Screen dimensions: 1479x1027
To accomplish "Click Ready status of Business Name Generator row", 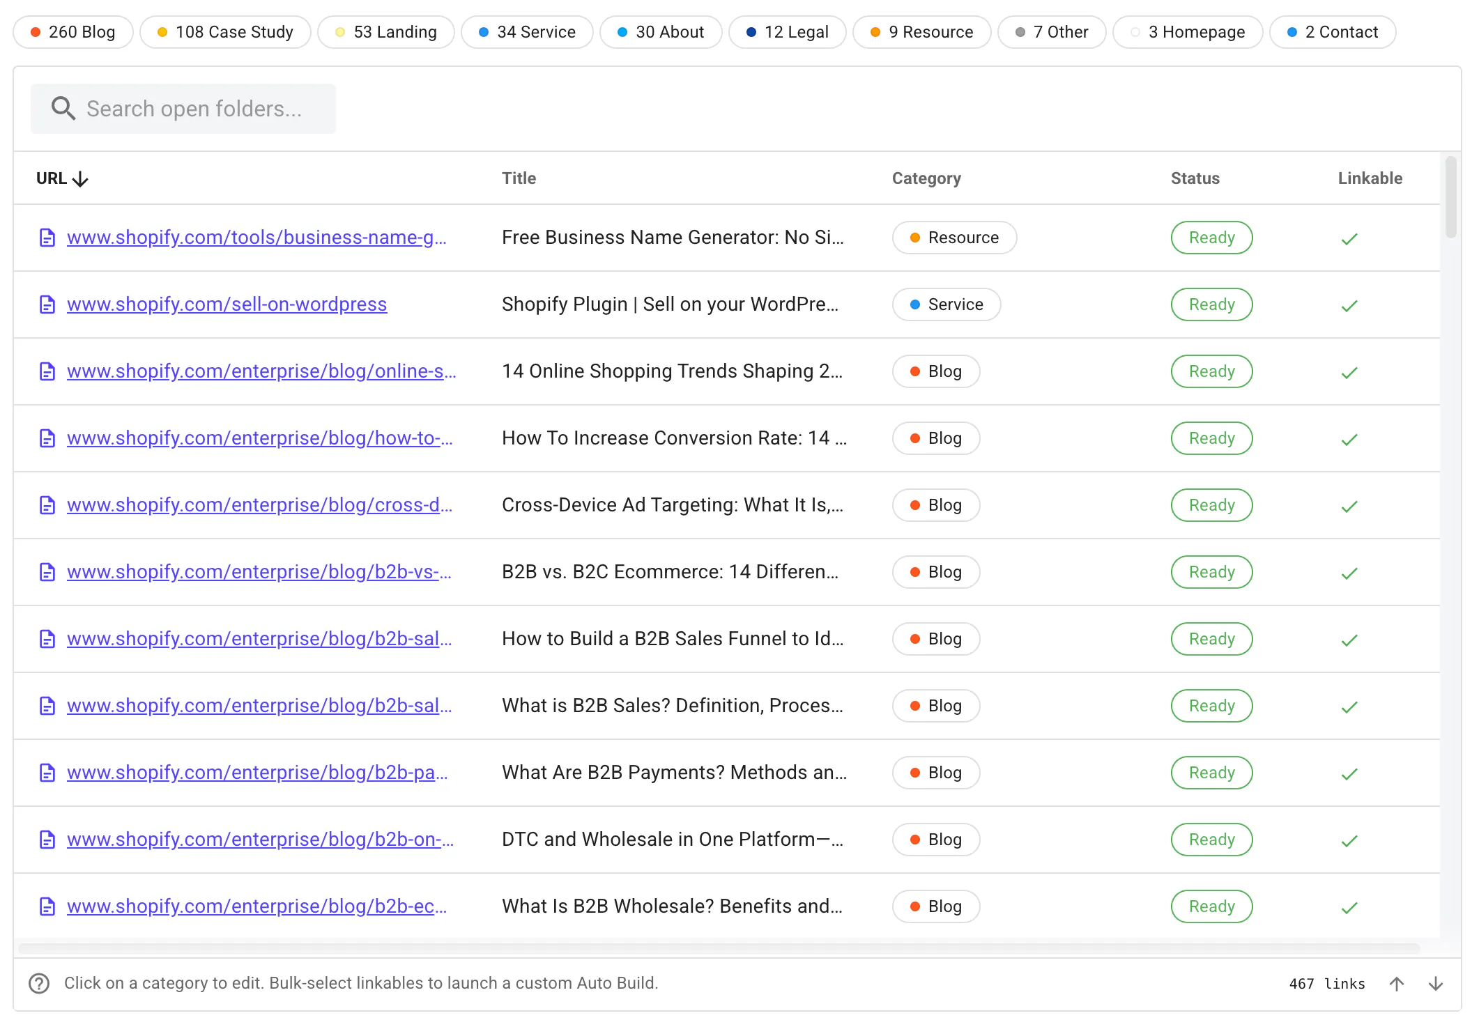I will coord(1211,238).
